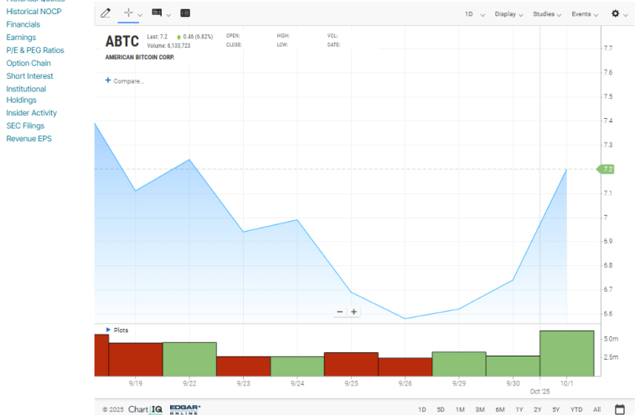Image resolution: width=635 pixels, height=415 pixels.
Task: Open chart settings gear icon
Action: (615, 13)
